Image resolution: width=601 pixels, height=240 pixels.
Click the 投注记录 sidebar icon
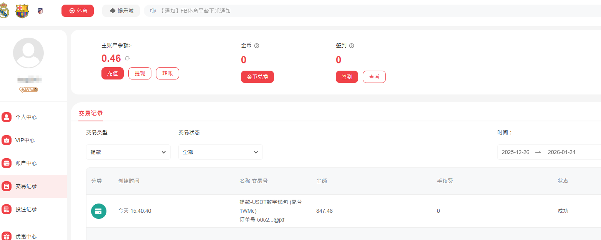click(x=7, y=209)
